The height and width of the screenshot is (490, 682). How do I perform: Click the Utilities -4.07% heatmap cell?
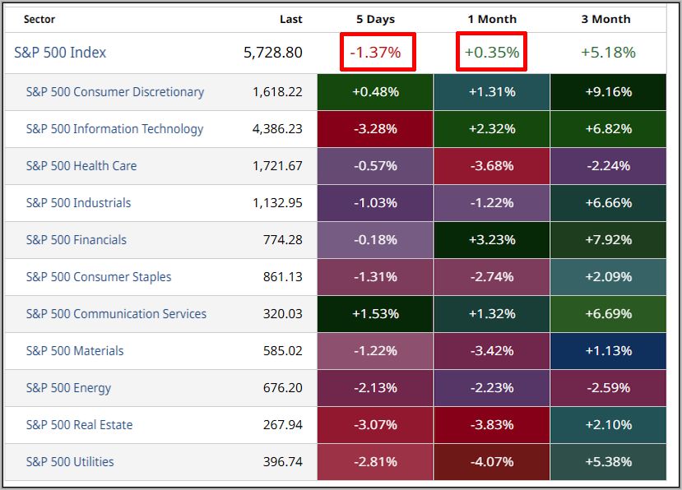tap(492, 462)
